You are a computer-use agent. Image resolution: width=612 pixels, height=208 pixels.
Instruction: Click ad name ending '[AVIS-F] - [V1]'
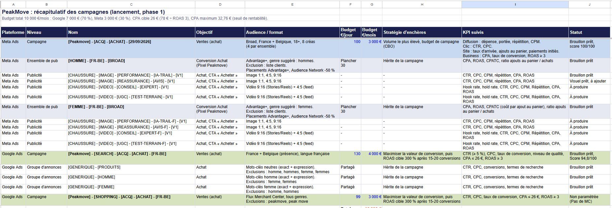[x=123, y=127]
